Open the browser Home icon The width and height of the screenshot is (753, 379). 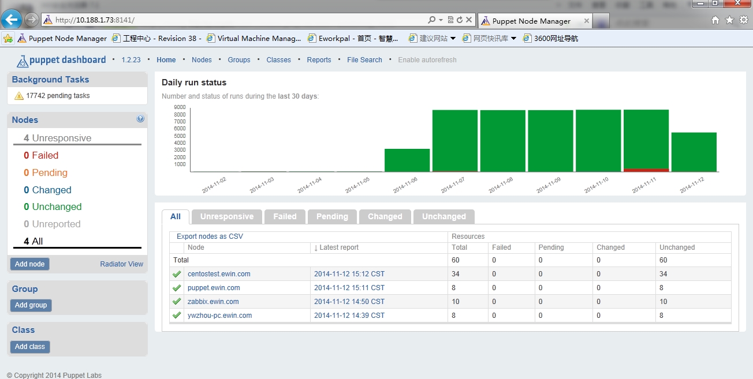[x=715, y=20]
